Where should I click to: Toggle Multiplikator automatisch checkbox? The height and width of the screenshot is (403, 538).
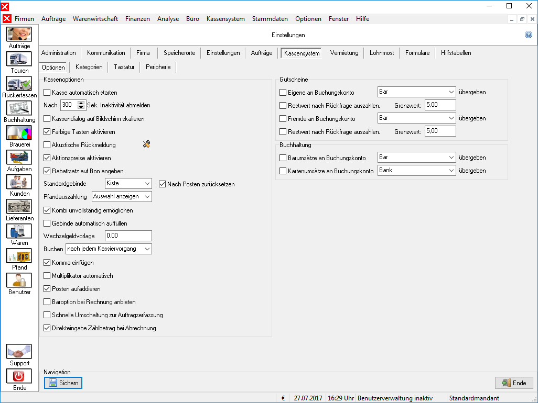point(47,276)
